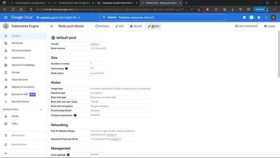Switch to Getting Started with Google Kubernetes tab
The image size is (280, 158).
pyautogui.click(x=74, y=3)
